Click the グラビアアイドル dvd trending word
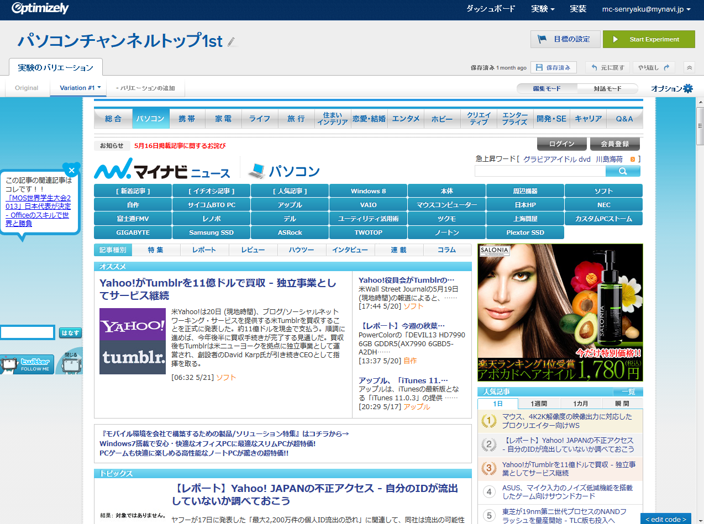Image resolution: width=704 pixels, height=524 pixels. click(x=557, y=159)
